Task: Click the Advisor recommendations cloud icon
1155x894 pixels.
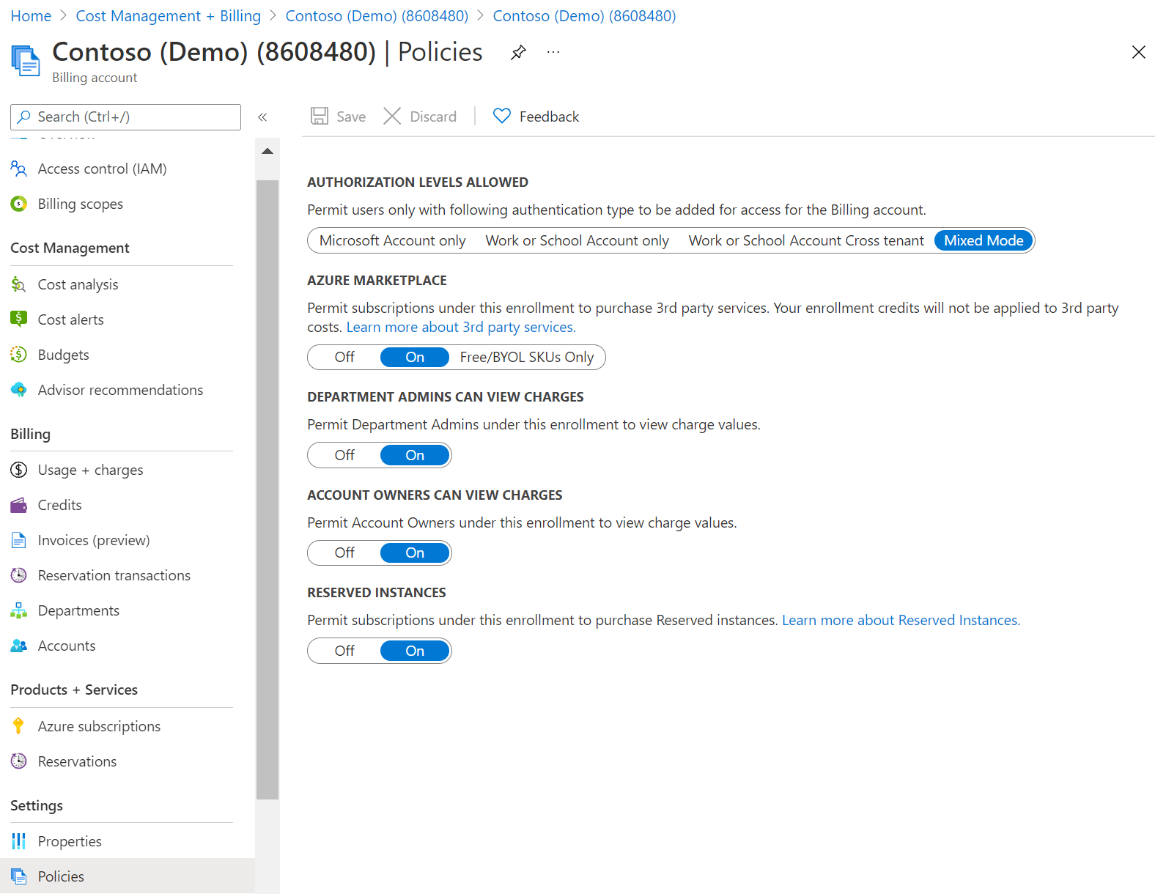Action: pos(19,390)
